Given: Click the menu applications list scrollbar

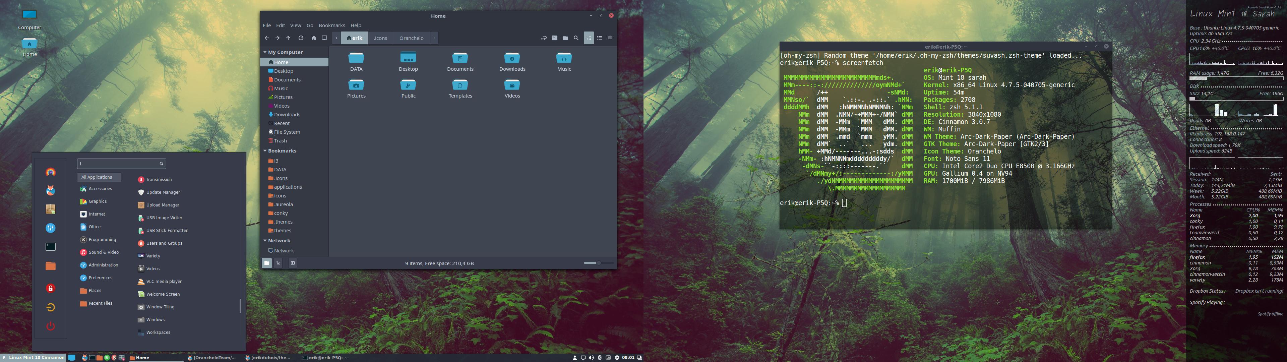Looking at the screenshot, I should (x=240, y=306).
